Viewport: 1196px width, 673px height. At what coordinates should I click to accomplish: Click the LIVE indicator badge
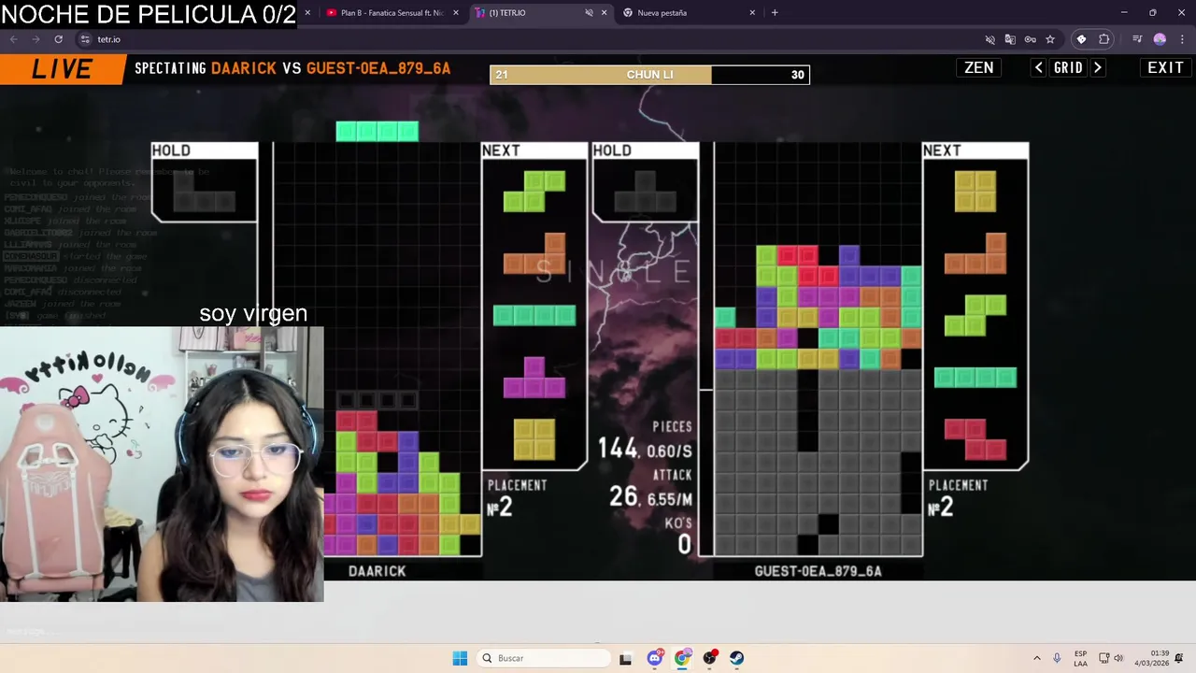pos(62,69)
